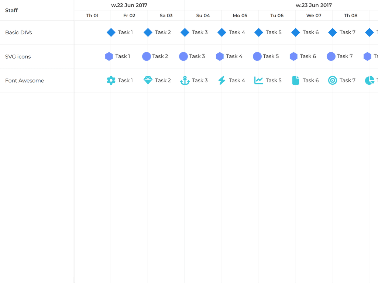Click the Task 7 label in Basic DIVs row

click(347, 32)
